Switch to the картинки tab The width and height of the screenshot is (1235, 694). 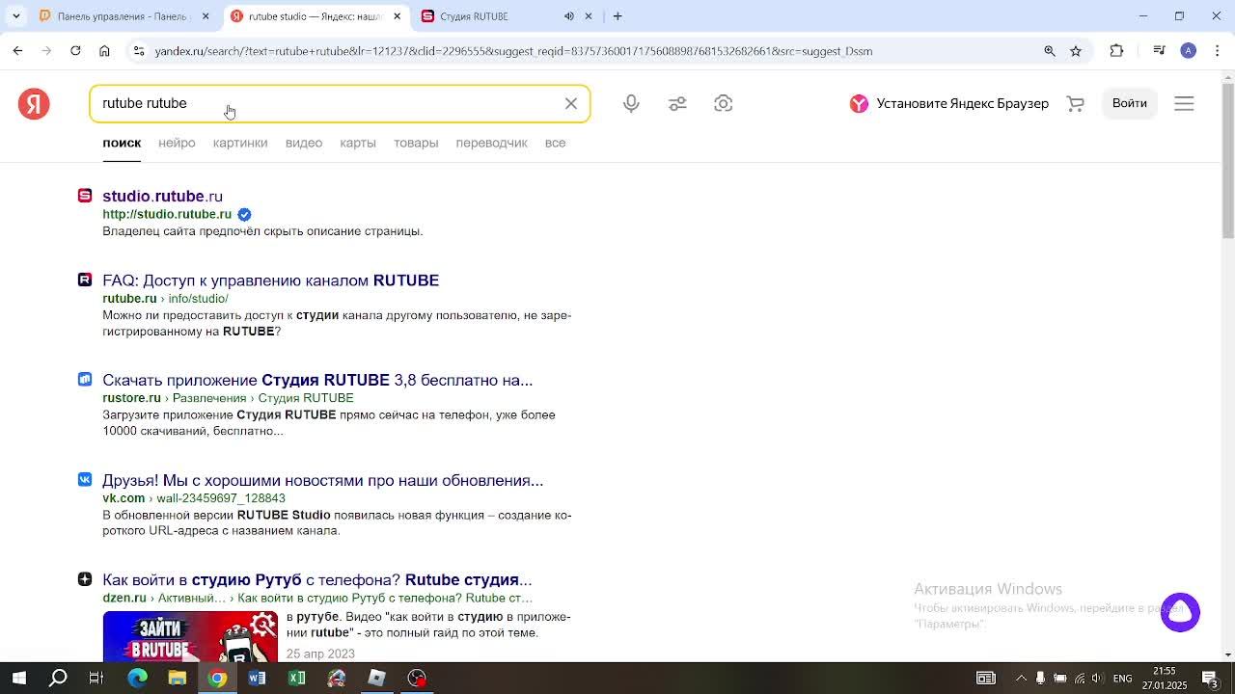240,143
